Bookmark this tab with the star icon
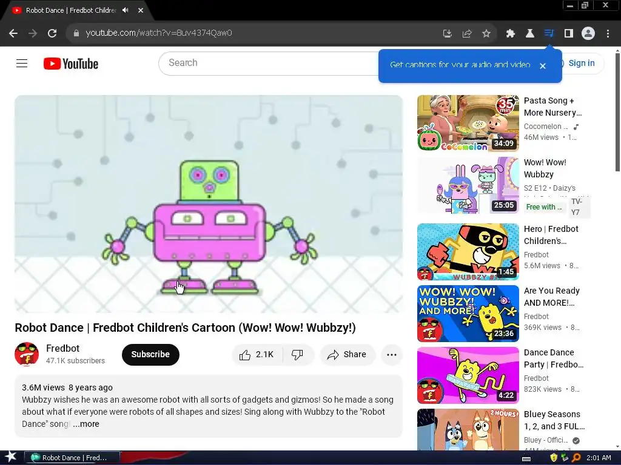The image size is (621, 465). (x=486, y=33)
